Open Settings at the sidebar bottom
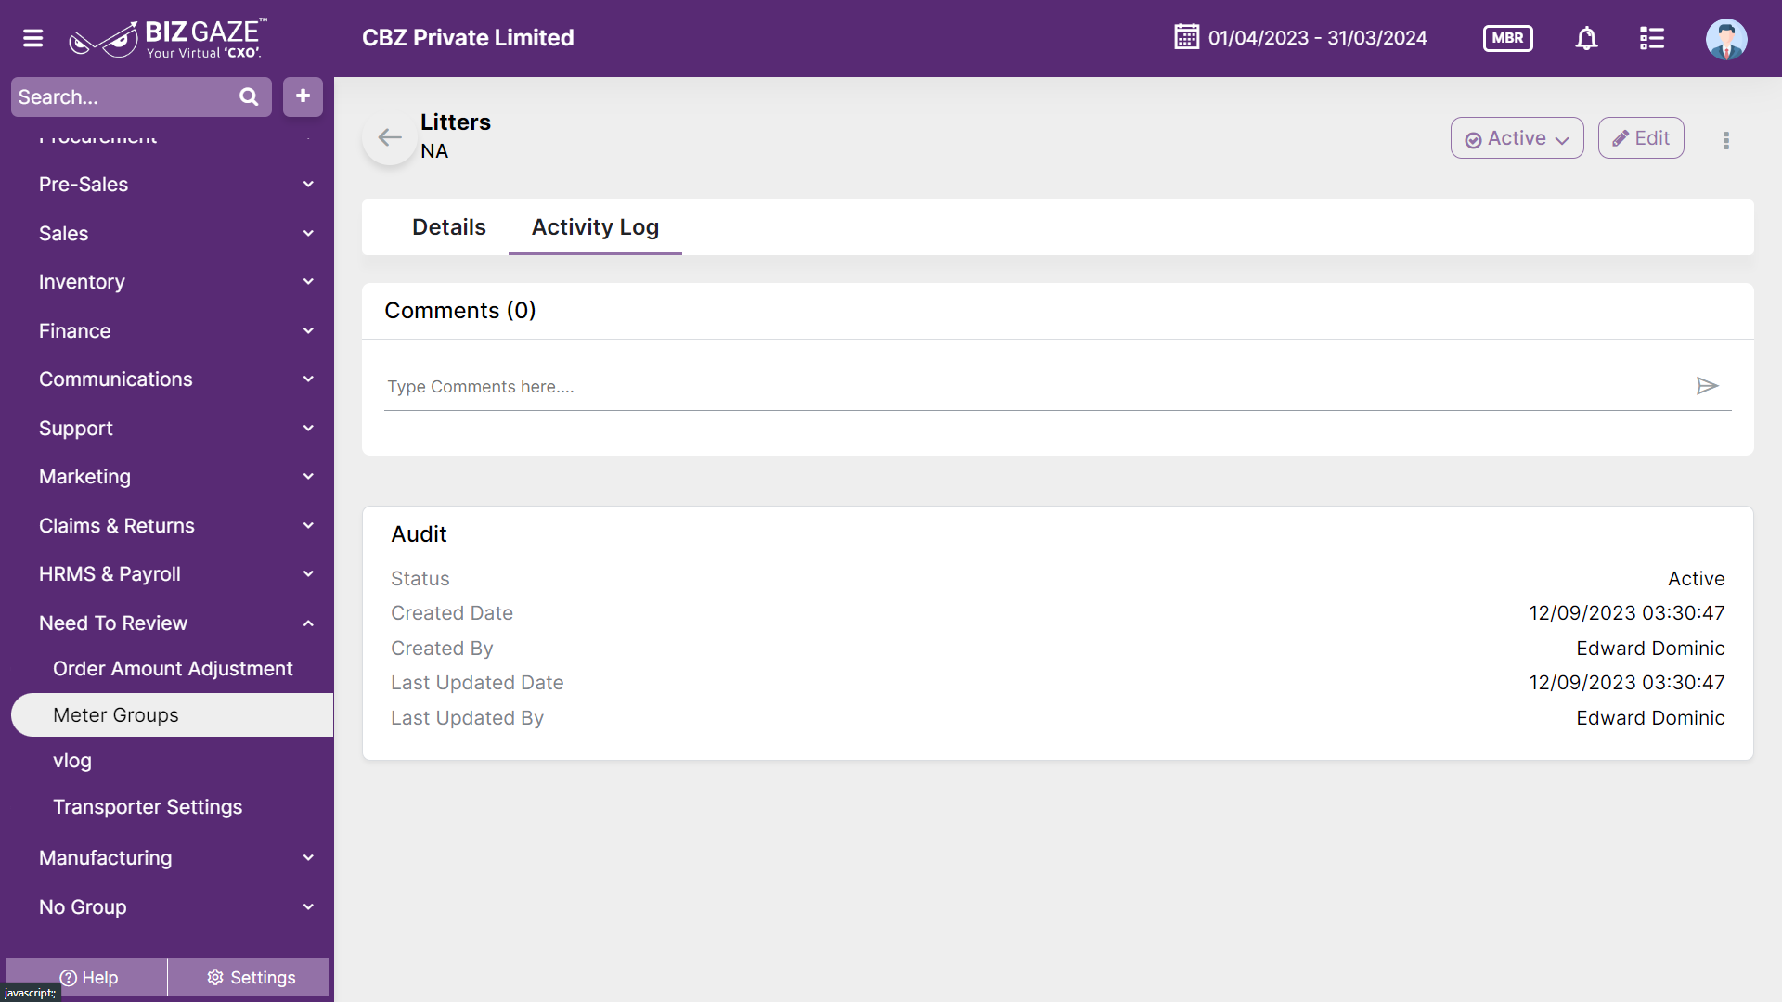The height and width of the screenshot is (1002, 1782). (251, 978)
